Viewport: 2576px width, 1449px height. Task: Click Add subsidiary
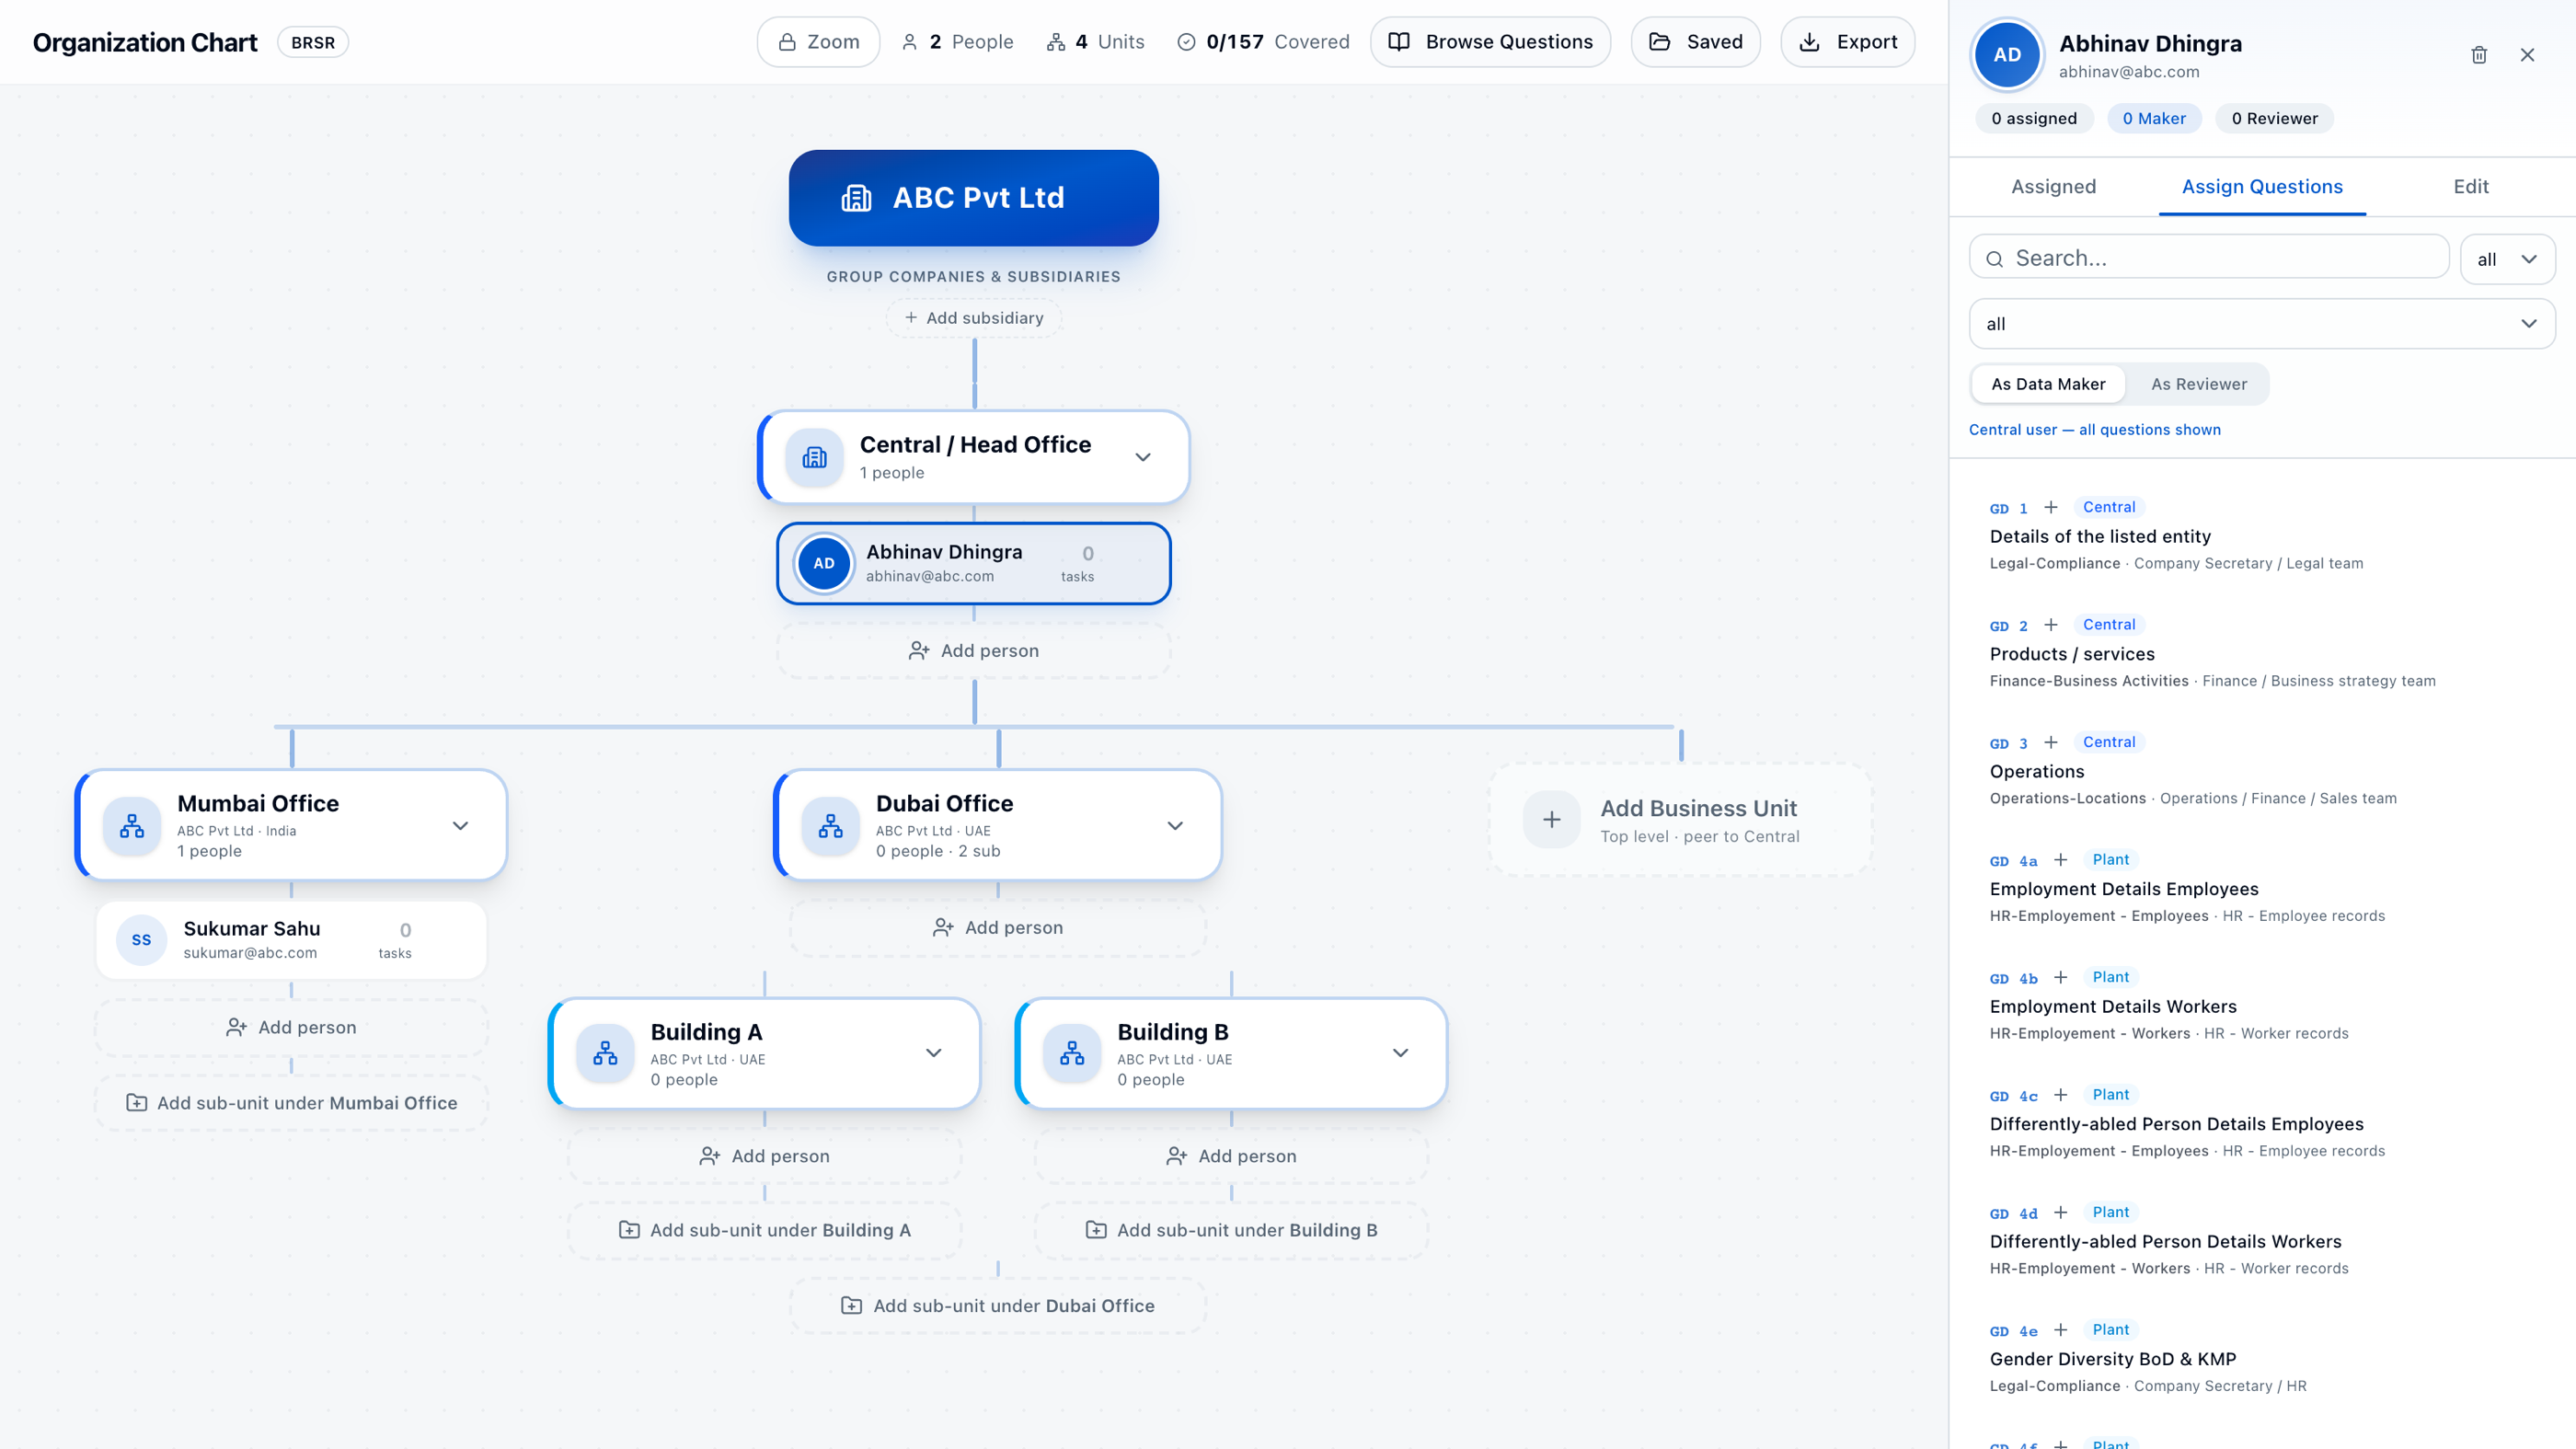974,318
